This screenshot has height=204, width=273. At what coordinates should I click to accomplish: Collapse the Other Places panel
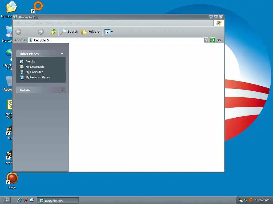(x=62, y=54)
